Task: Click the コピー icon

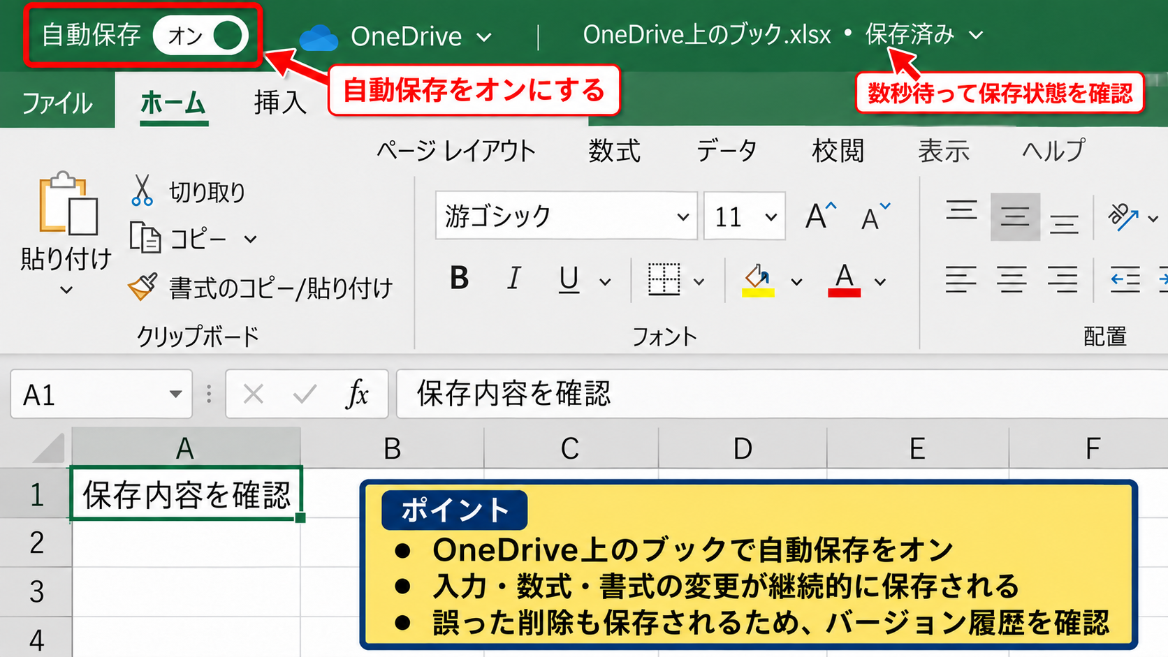Action: (145, 238)
